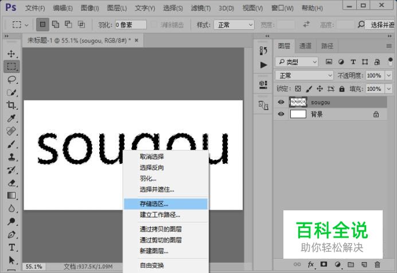Toggle pixel layer filter
Screen dimensions: 397x273
[x=329, y=61]
